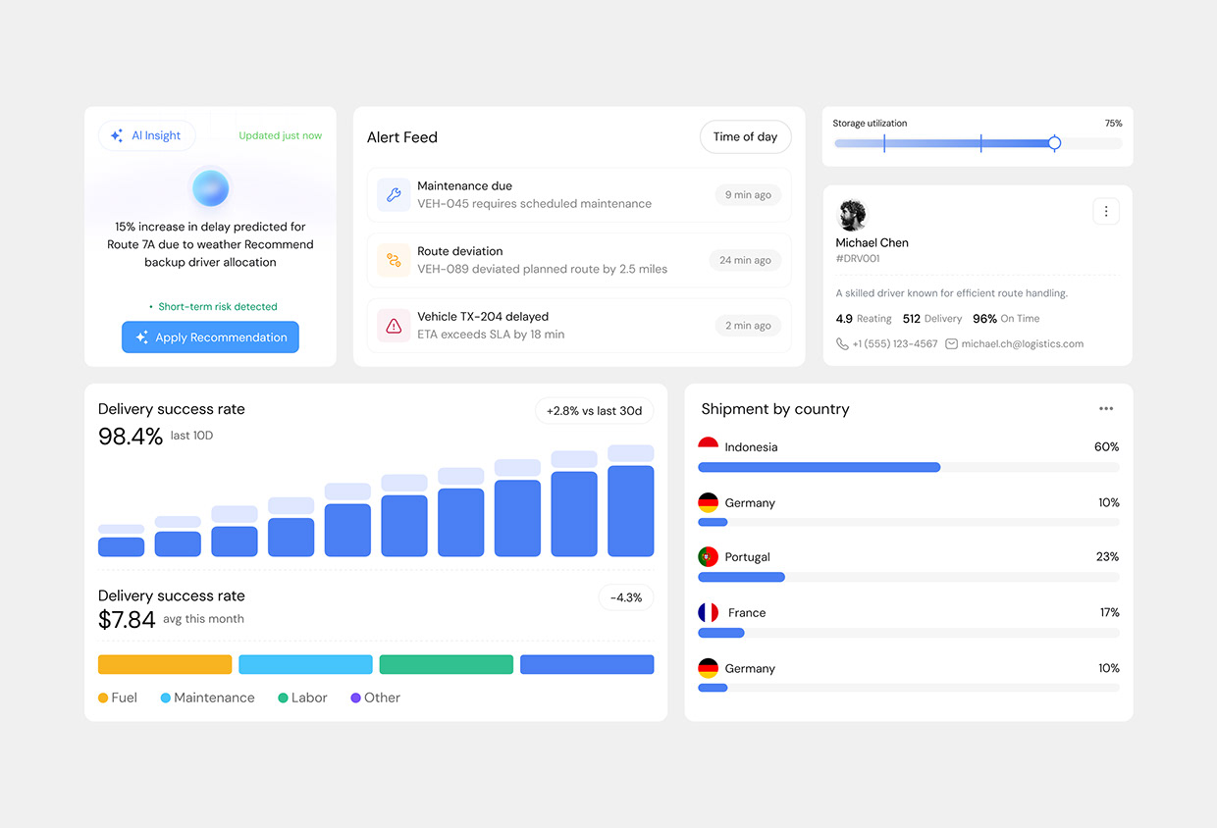
Task: Click the phone icon next to the driver's number
Action: click(x=841, y=343)
